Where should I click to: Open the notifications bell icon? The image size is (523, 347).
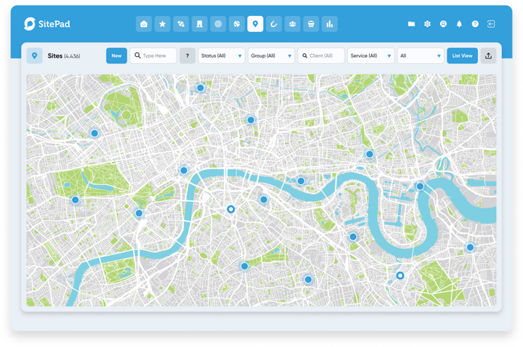(x=459, y=24)
